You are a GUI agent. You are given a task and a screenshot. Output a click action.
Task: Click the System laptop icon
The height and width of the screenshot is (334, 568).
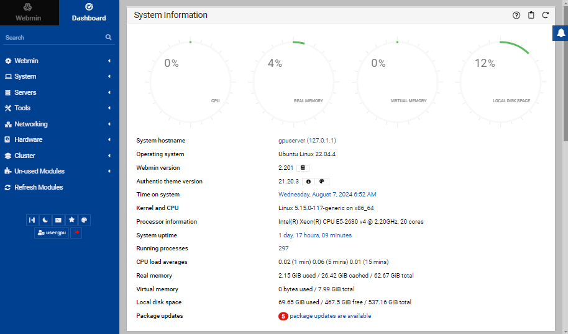coord(8,77)
